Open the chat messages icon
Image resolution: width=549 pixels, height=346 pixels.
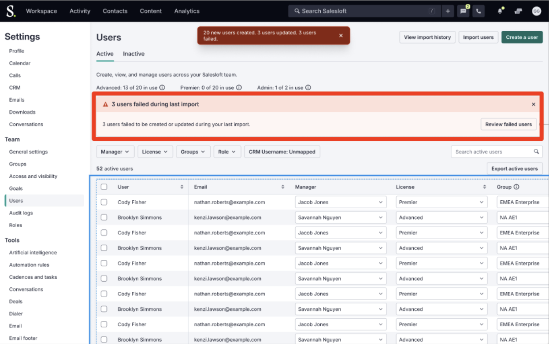click(463, 11)
